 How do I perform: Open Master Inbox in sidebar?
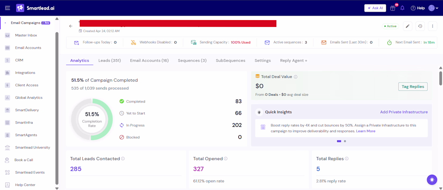pos(26,35)
